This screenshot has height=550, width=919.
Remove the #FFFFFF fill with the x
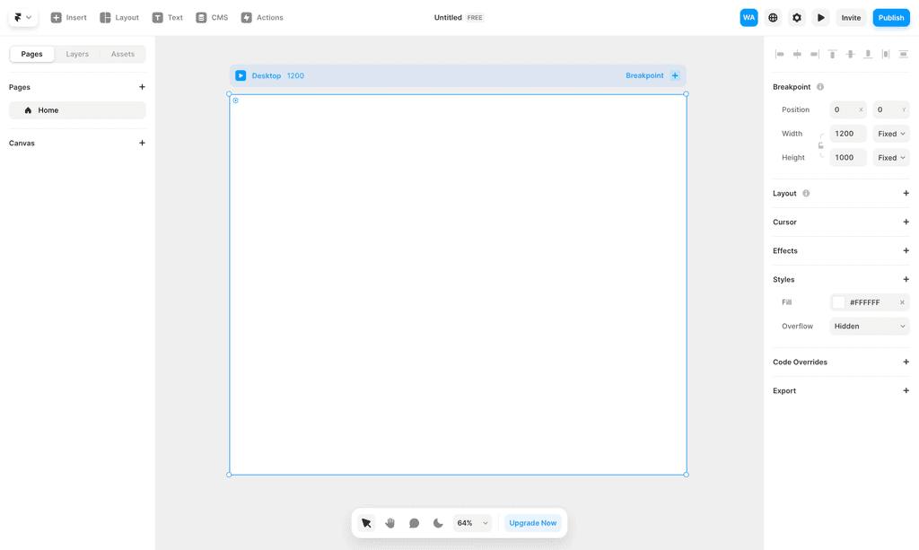(x=904, y=302)
